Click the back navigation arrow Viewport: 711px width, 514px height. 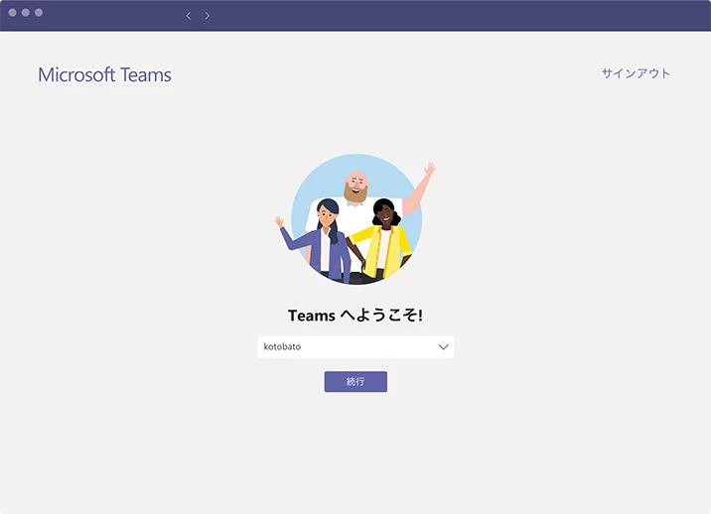pos(189,16)
